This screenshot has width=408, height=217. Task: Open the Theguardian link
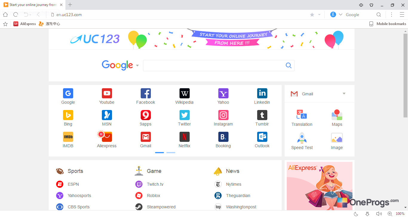point(232,196)
